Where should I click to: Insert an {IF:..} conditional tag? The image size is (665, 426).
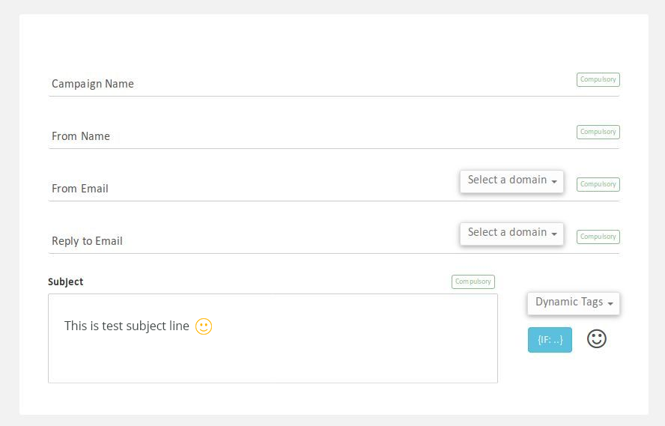point(550,340)
